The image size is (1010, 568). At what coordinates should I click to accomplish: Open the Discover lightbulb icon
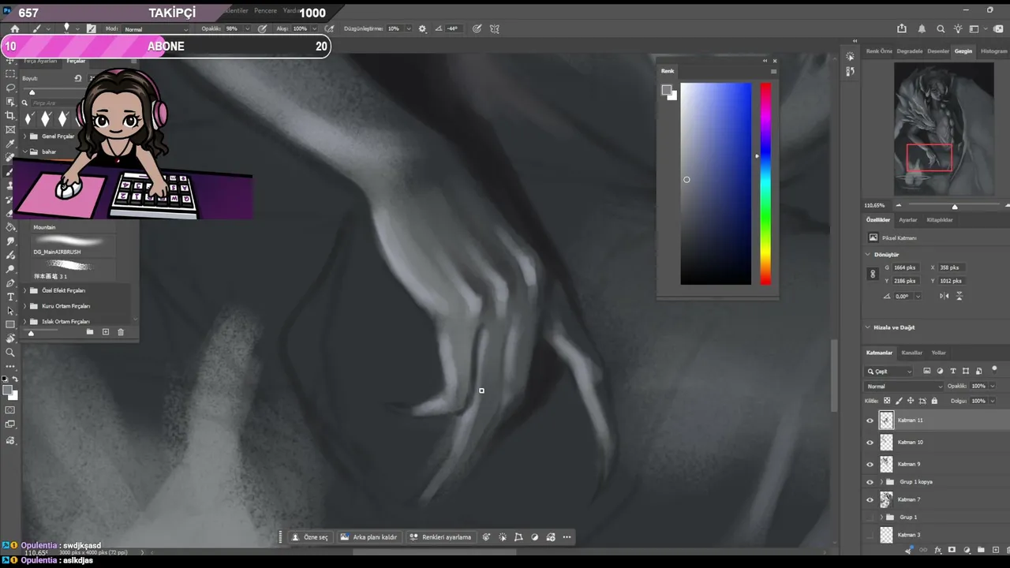pyautogui.click(x=958, y=29)
